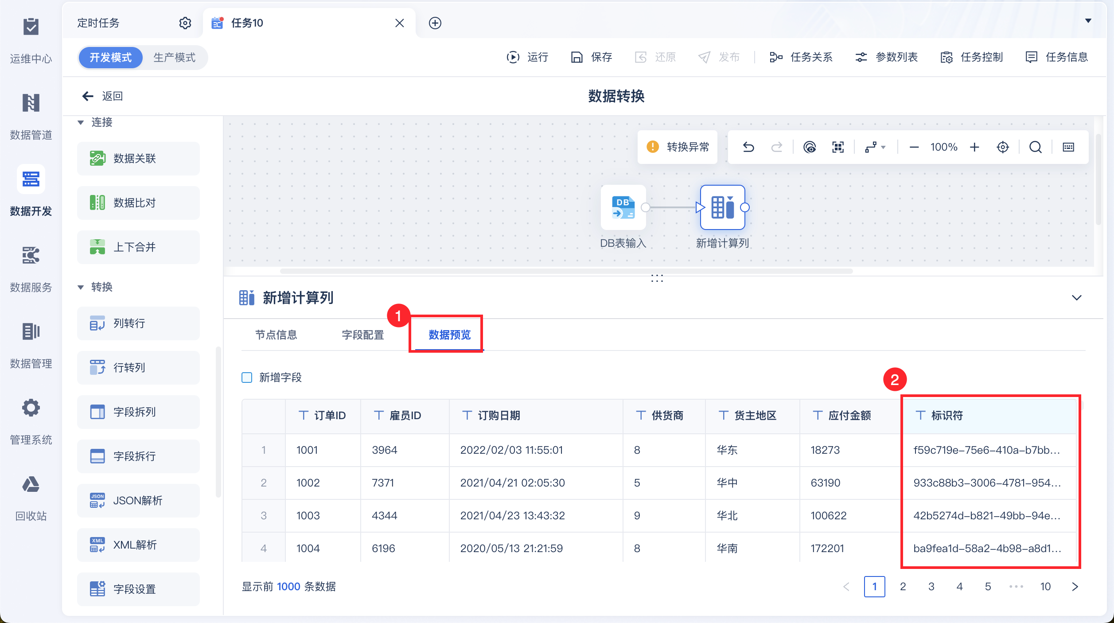Image resolution: width=1114 pixels, height=623 pixels.
Task: Click the 定时任务 settings gear icon
Action: click(x=185, y=23)
